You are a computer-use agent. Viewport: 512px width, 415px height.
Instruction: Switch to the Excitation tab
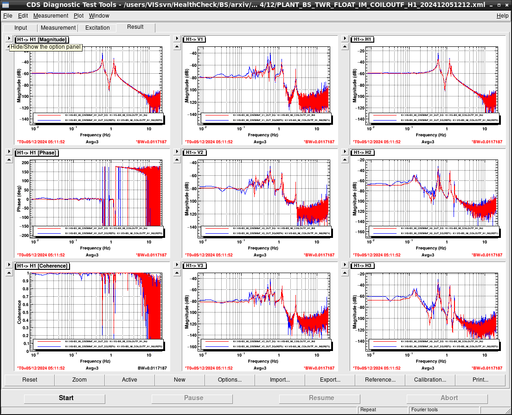(97, 28)
